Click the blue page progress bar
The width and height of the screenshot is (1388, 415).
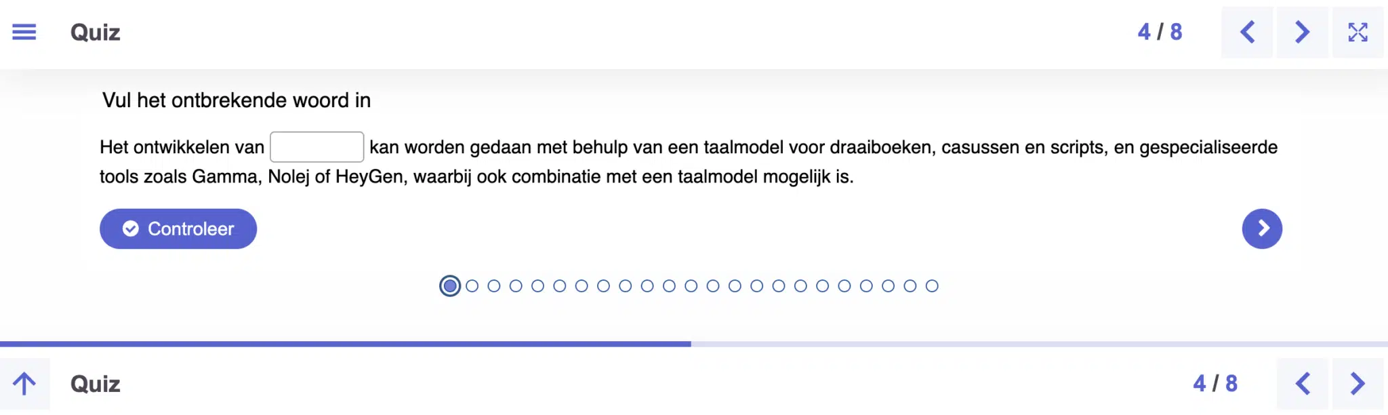point(346,344)
